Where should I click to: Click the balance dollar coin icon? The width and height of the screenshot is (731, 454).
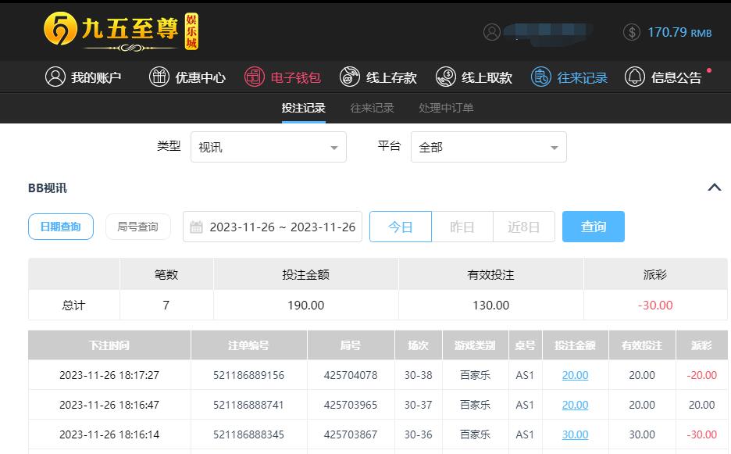[x=632, y=32]
